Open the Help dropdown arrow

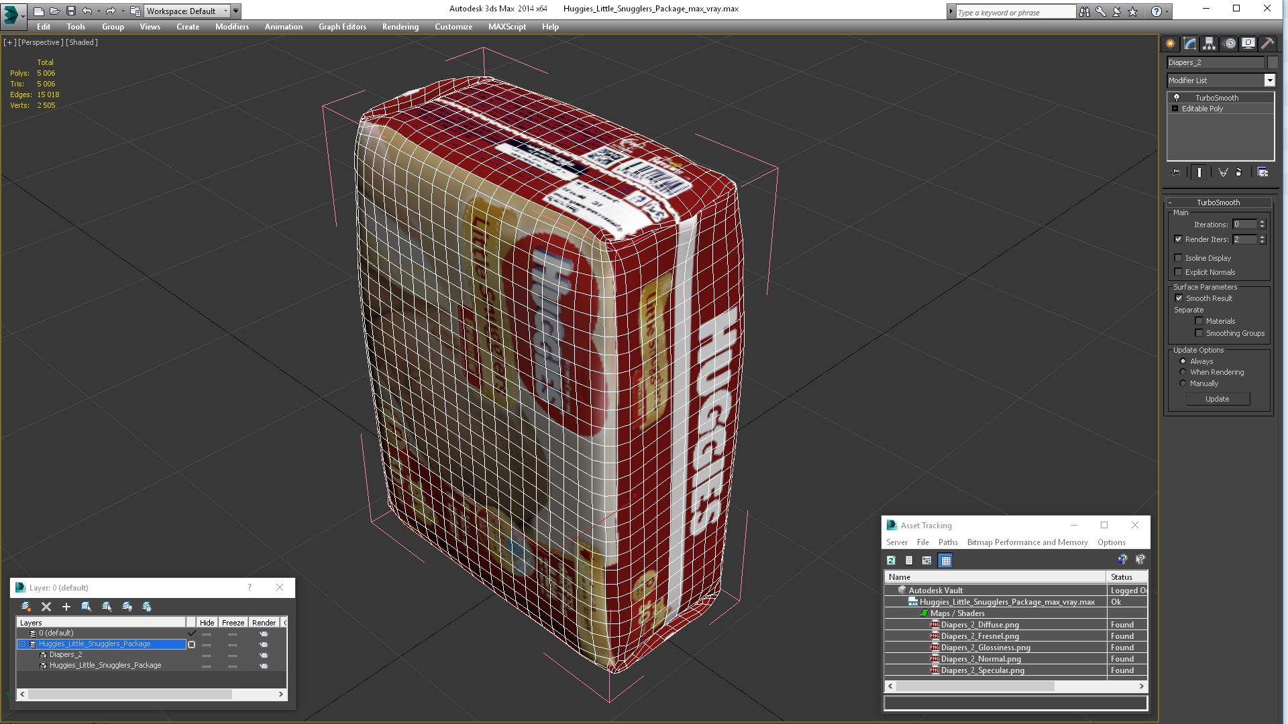point(1167,11)
